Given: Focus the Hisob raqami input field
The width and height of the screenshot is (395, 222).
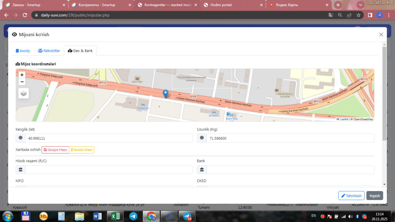Looking at the screenshot, I should (109, 170).
